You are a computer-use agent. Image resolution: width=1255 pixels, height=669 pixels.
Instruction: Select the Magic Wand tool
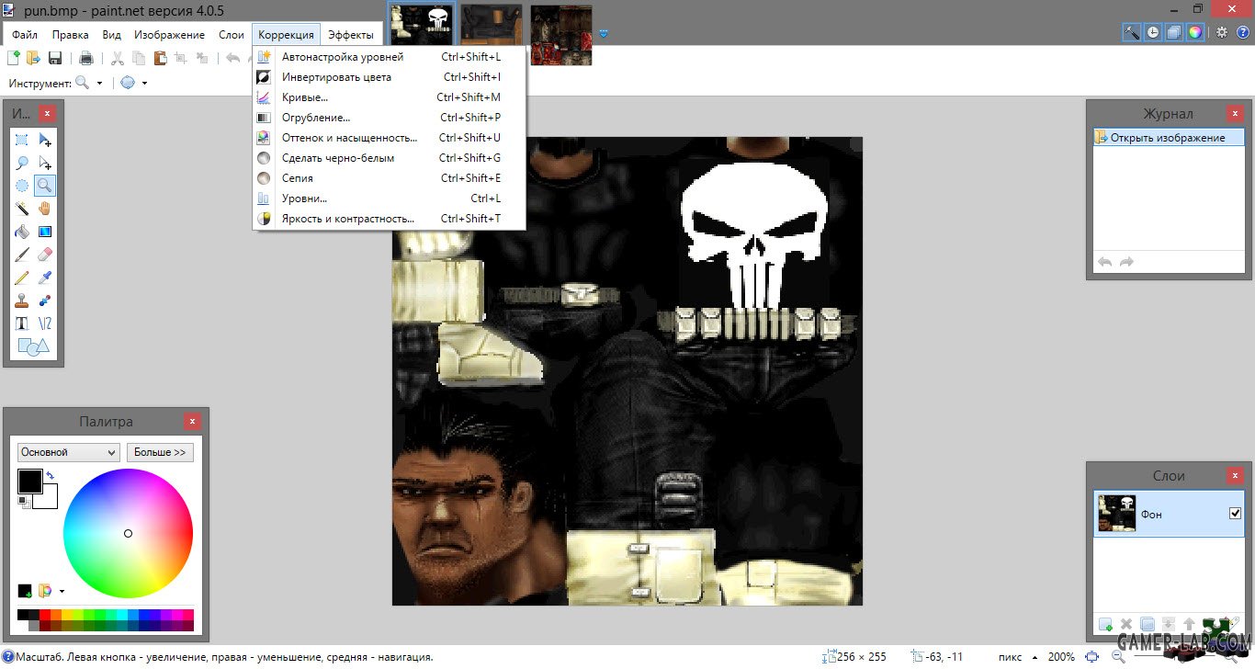(x=22, y=209)
